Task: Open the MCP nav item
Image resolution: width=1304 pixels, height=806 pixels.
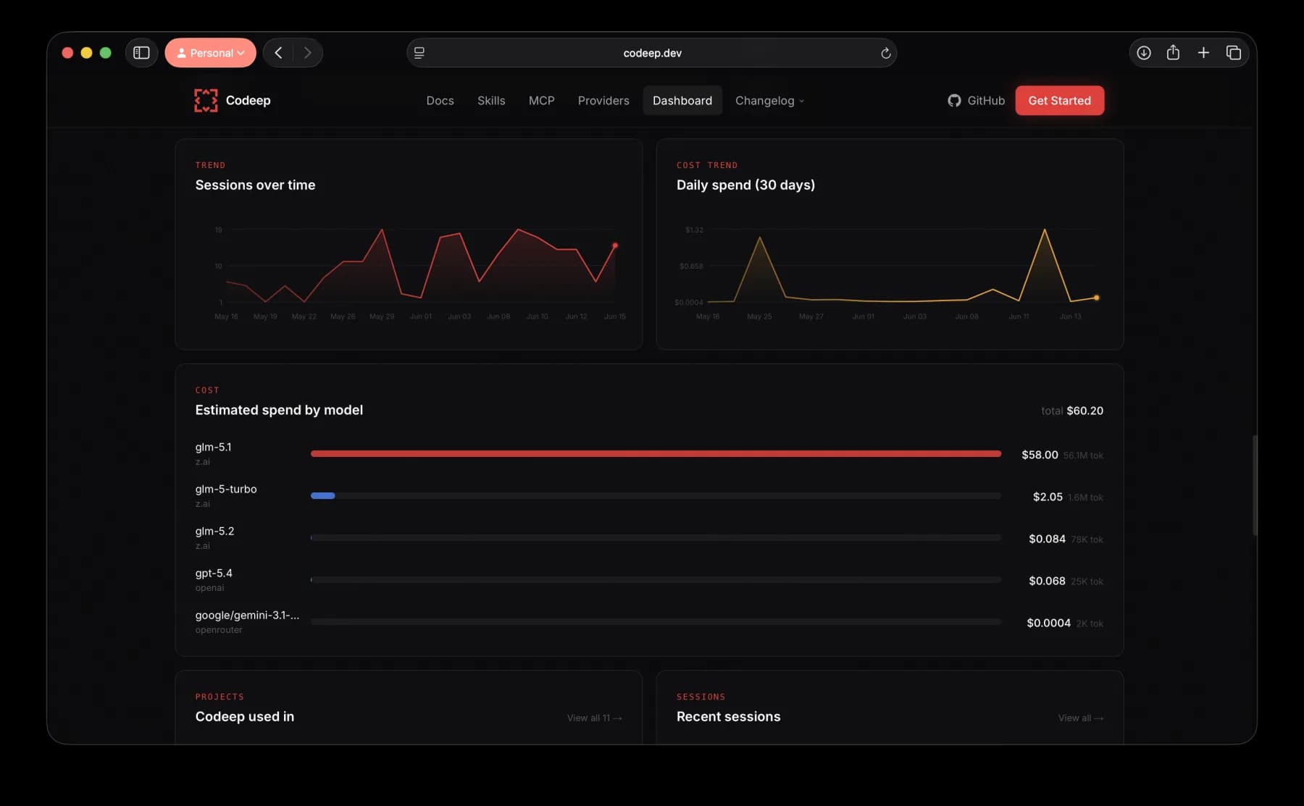Action: (541, 101)
